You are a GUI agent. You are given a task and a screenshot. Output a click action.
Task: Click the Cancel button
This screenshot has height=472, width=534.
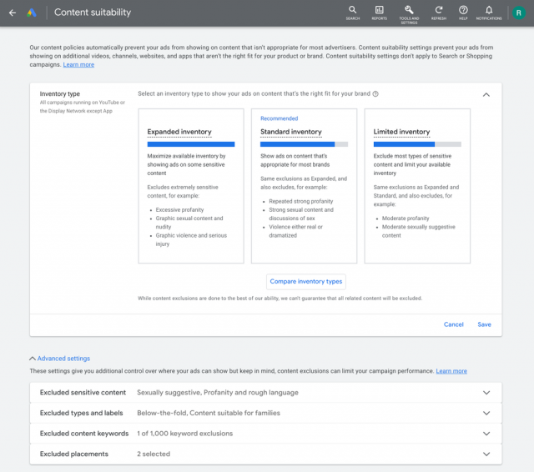tap(453, 324)
